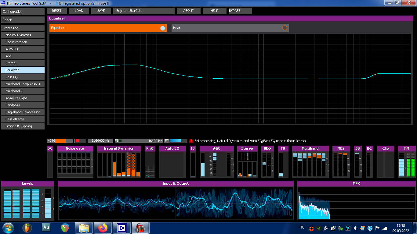Click the EQ quality indicator icon
Image resolution: width=417 pixels, height=234 pixels.
[117, 141]
